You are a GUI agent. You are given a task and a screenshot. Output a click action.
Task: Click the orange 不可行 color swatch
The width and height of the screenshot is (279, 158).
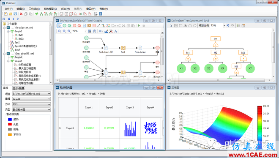tap(10, 134)
